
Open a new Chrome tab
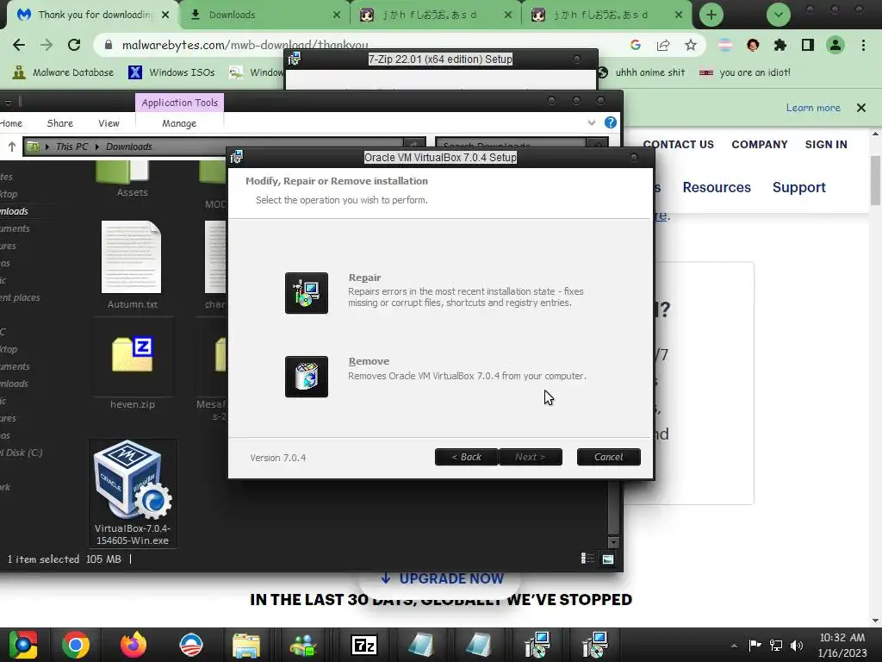[x=711, y=15]
